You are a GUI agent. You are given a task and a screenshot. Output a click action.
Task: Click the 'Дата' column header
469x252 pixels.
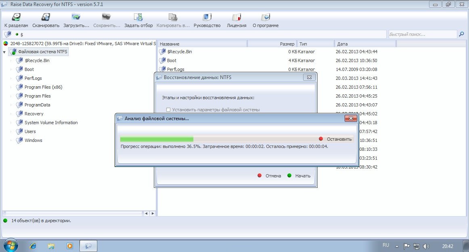click(365, 44)
